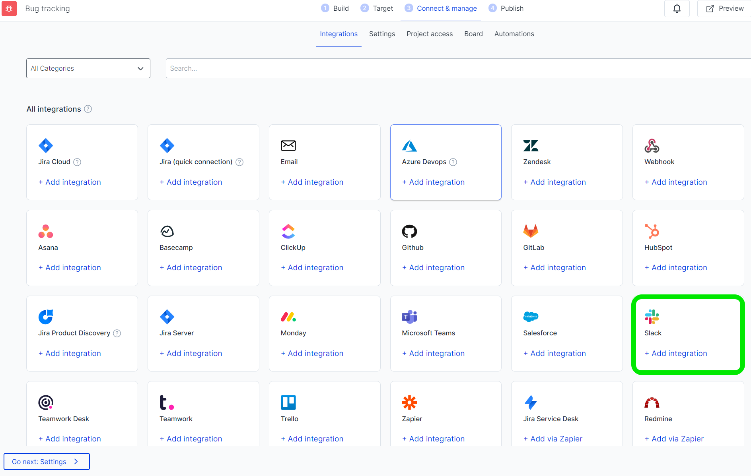Switch to the Automations tab

pos(514,34)
